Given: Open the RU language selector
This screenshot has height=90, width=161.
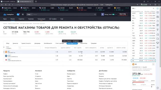Looking at the screenshot, I should [x=23, y=14].
